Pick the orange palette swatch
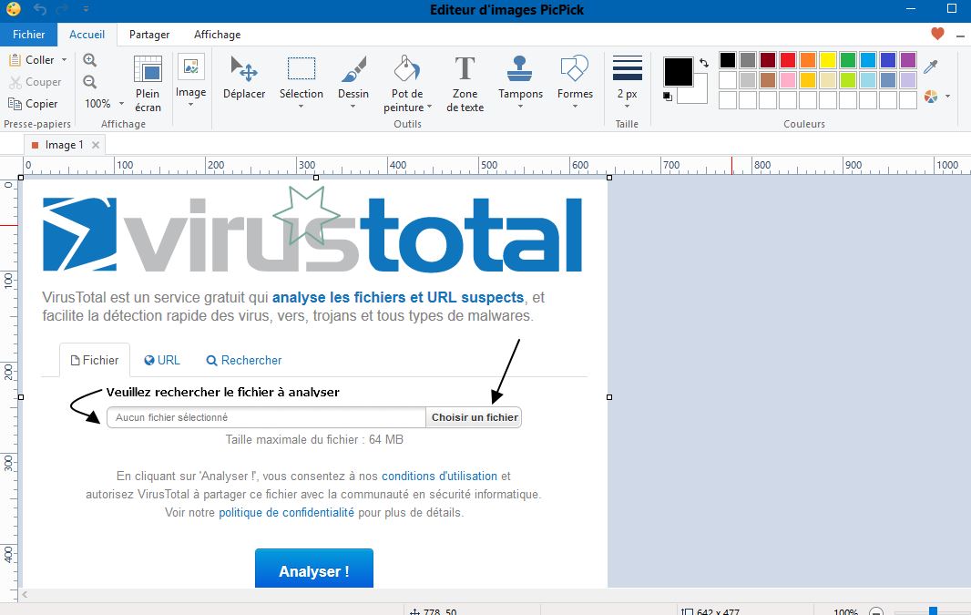971x615 pixels. pyautogui.click(x=808, y=60)
